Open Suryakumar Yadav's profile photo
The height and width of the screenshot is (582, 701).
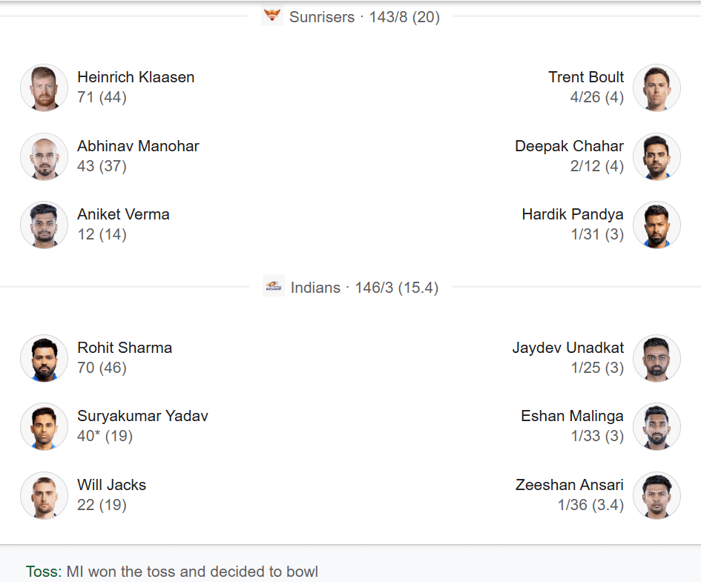[45, 426]
